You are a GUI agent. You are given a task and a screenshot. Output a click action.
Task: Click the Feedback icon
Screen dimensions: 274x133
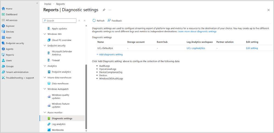click(109, 20)
